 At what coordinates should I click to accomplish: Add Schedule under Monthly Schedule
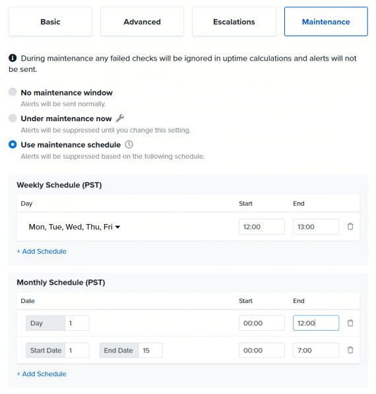tap(42, 374)
